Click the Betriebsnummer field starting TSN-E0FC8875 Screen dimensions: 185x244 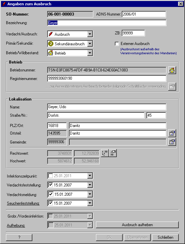click(107, 70)
